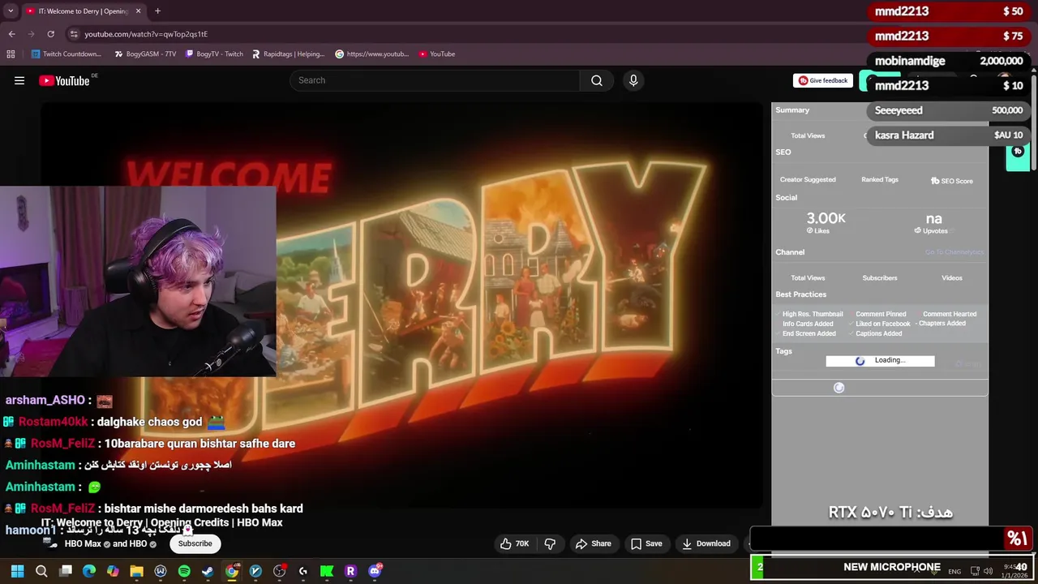1038x584 pixels.
Task: Like the video with thumbs-up 70K
Action: tap(514, 543)
